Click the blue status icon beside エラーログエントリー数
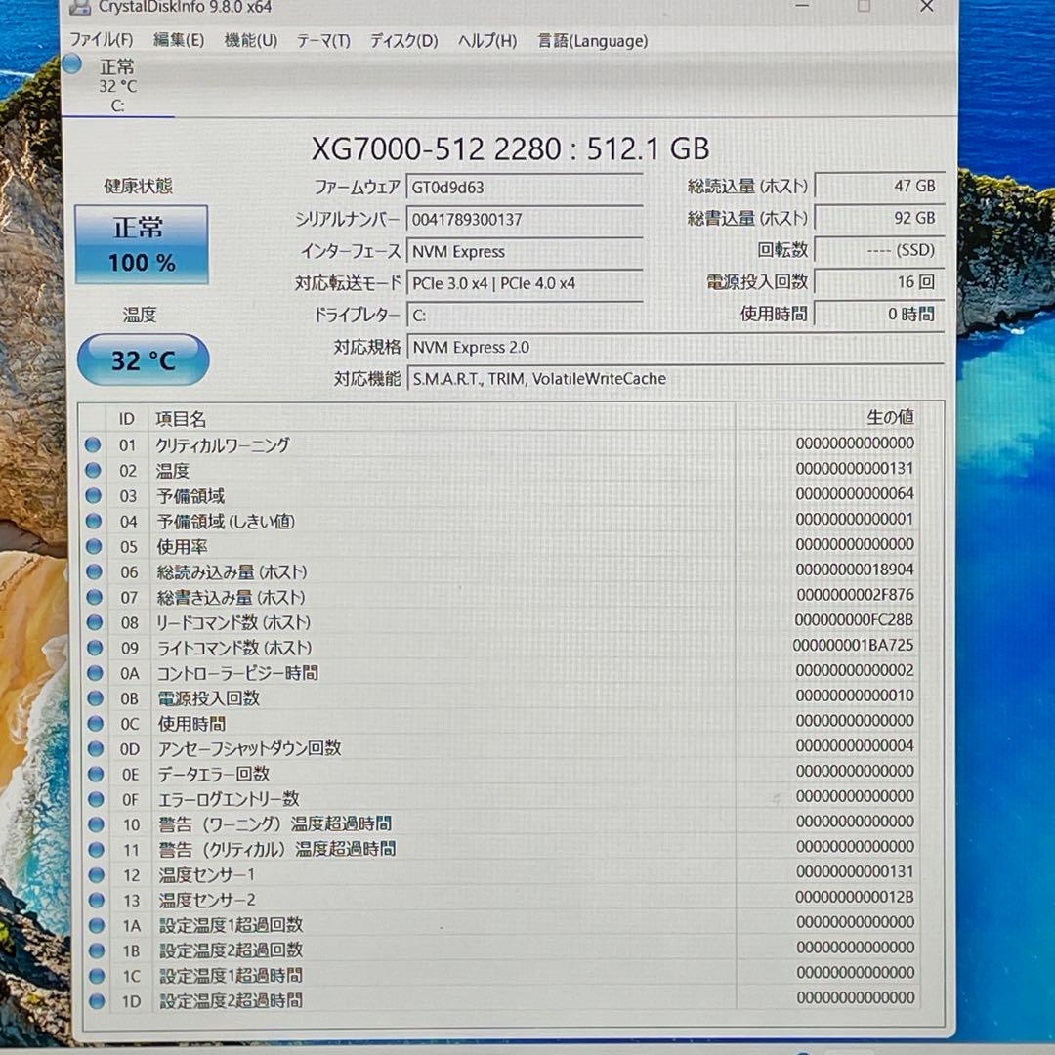The height and width of the screenshot is (1055, 1055). tap(93, 799)
